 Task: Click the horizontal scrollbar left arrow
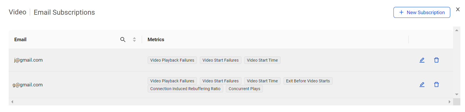pyautogui.click(x=12, y=102)
